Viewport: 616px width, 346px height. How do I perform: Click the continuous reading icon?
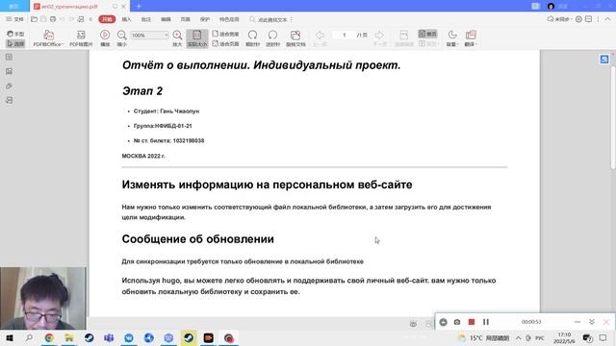click(404, 38)
